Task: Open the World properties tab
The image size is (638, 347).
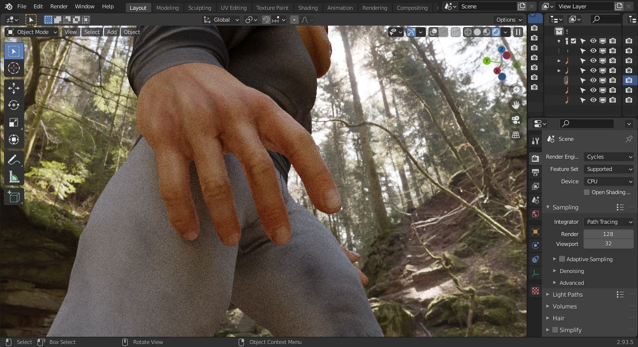Action: pyautogui.click(x=535, y=214)
